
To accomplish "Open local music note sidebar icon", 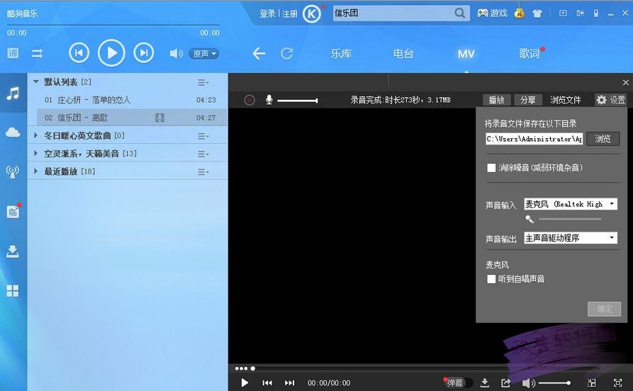I will coord(13,93).
